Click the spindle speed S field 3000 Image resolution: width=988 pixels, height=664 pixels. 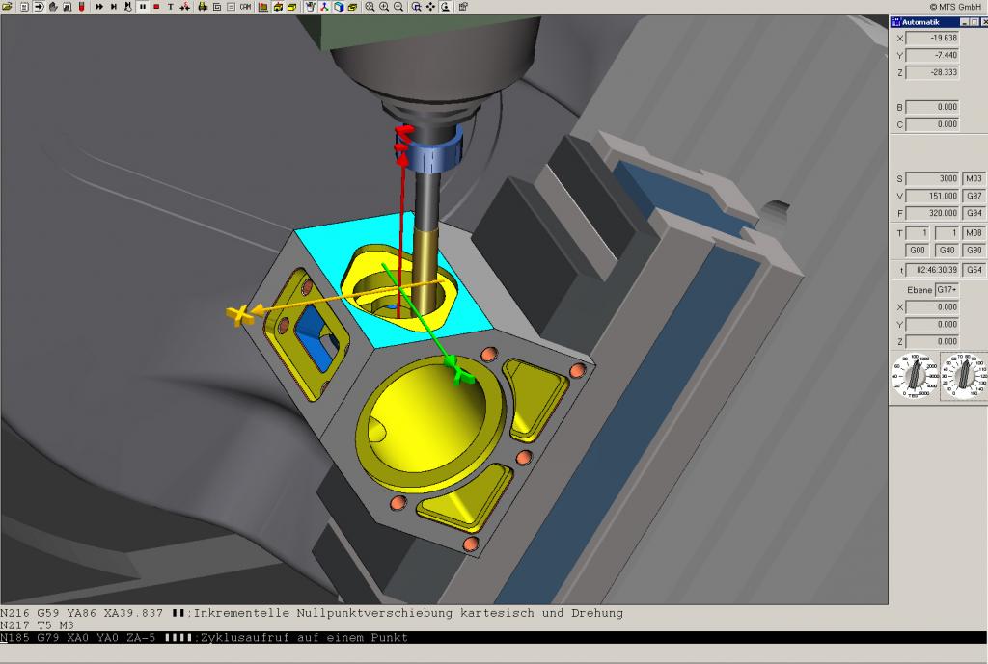[933, 178]
